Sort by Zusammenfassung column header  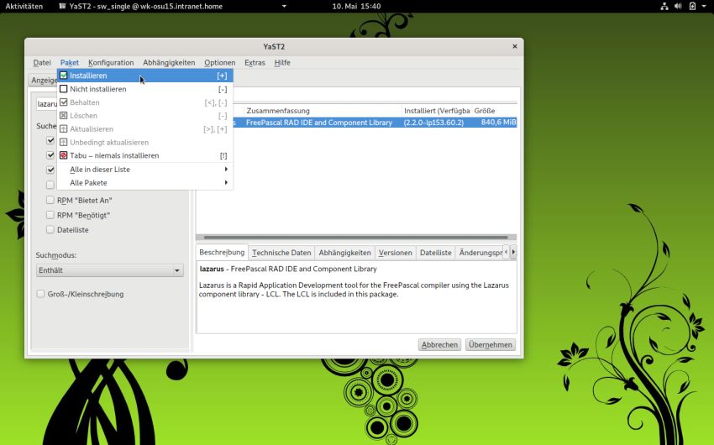323,111
